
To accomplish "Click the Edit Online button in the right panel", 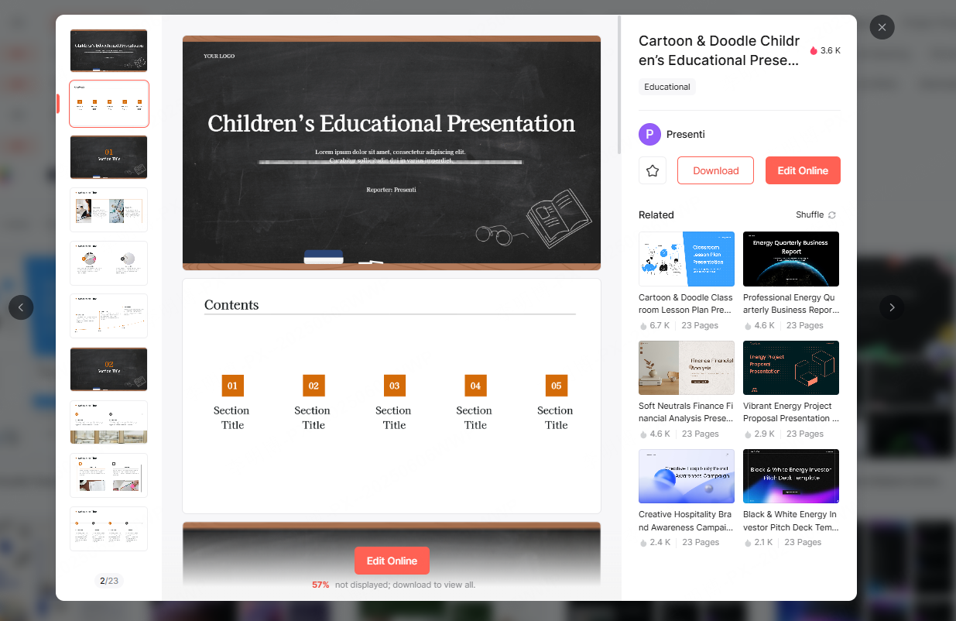I will point(803,170).
